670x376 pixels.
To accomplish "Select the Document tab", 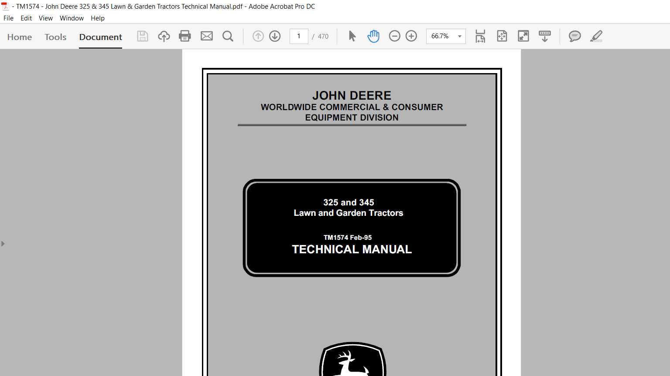I will coord(101,37).
